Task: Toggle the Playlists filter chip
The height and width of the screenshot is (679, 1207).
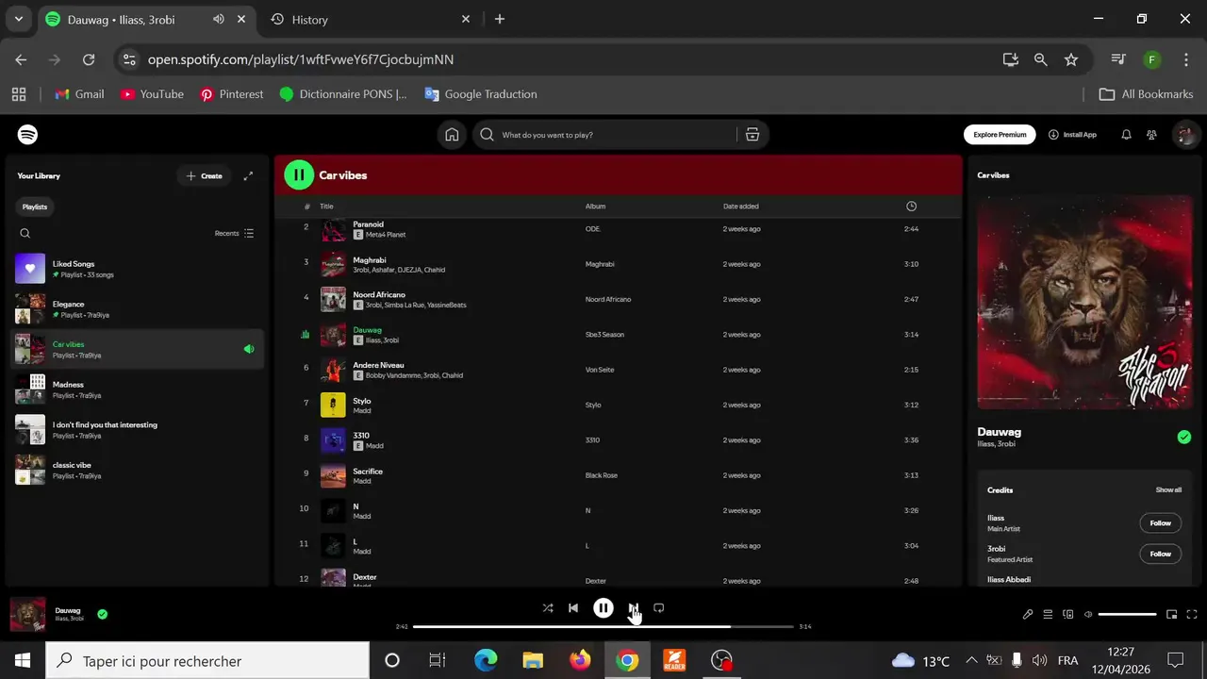Action: (35, 207)
